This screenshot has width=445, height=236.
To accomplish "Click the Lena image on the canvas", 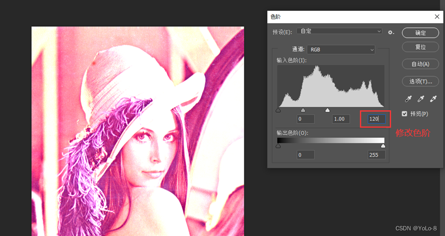I will point(138,131).
